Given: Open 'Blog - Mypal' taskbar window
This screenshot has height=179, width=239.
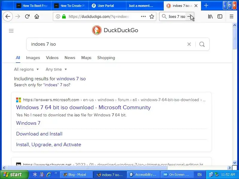Looking at the screenshot, I should point(76,175).
